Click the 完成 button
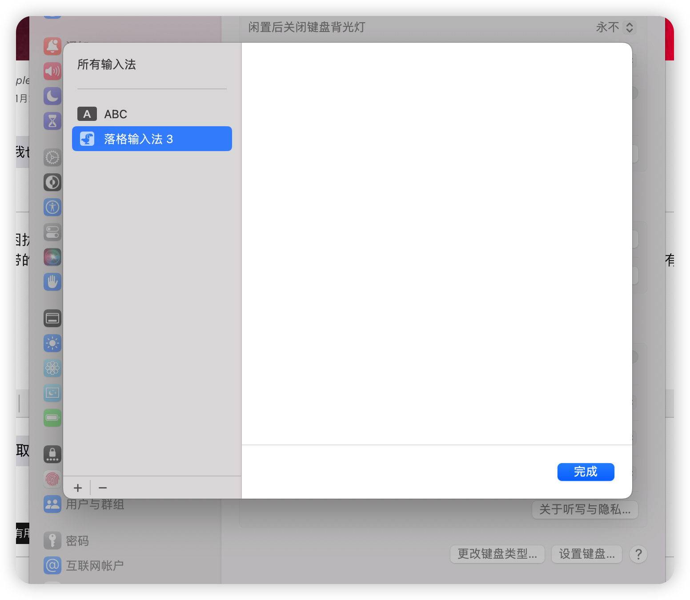 coord(586,472)
